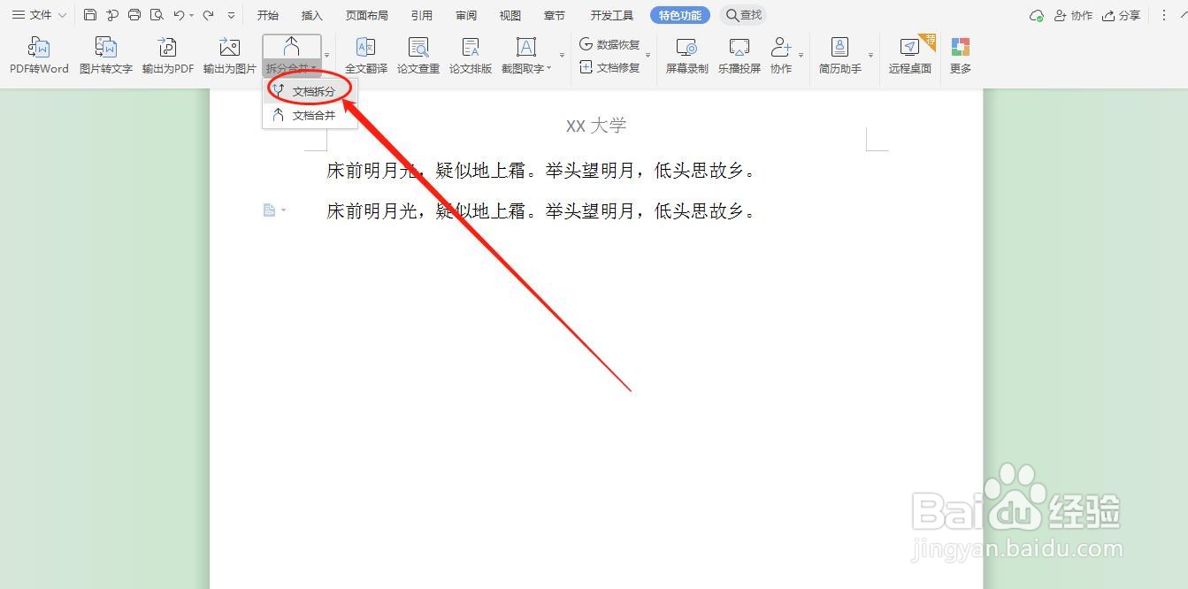Open the 文件 menu dropdown

click(37, 14)
